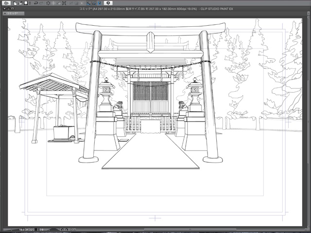Click the 0.0 rotation angle field
Viewport: 311px width, 233px height.
41,230
